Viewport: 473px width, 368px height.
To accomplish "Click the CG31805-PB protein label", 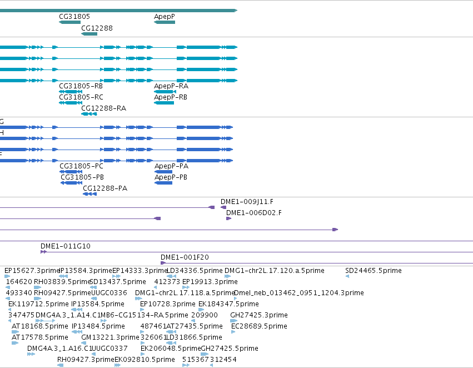I will [x=82, y=177].
